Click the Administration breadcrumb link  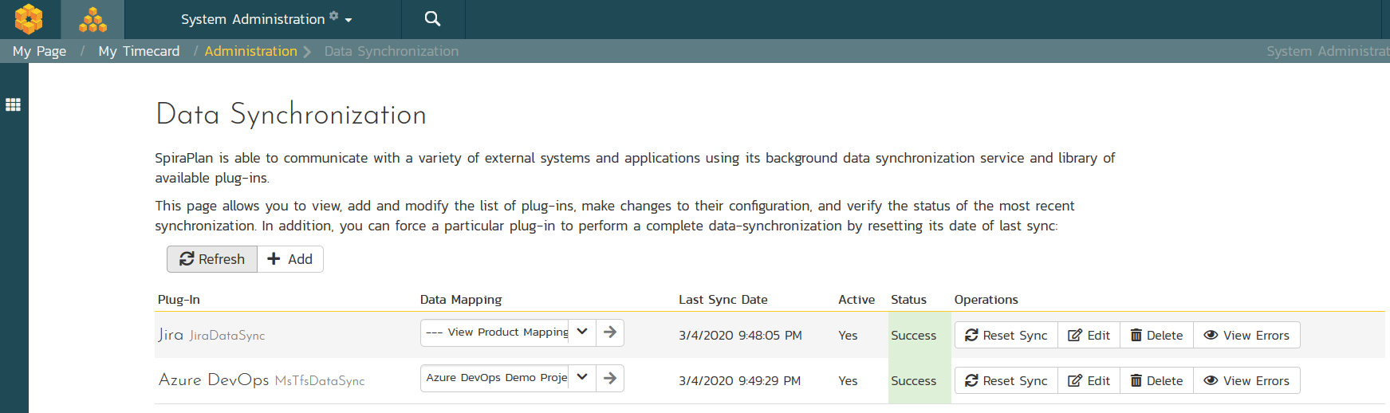click(250, 51)
